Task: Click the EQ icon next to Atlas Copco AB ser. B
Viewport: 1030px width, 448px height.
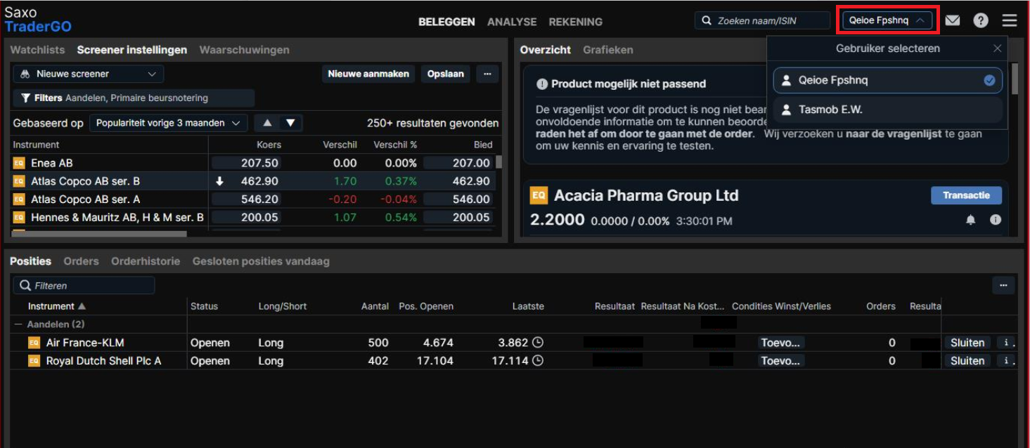Action: [19, 181]
